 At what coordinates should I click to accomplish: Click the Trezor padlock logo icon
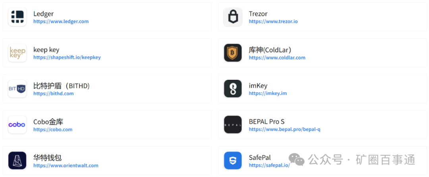tap(233, 17)
